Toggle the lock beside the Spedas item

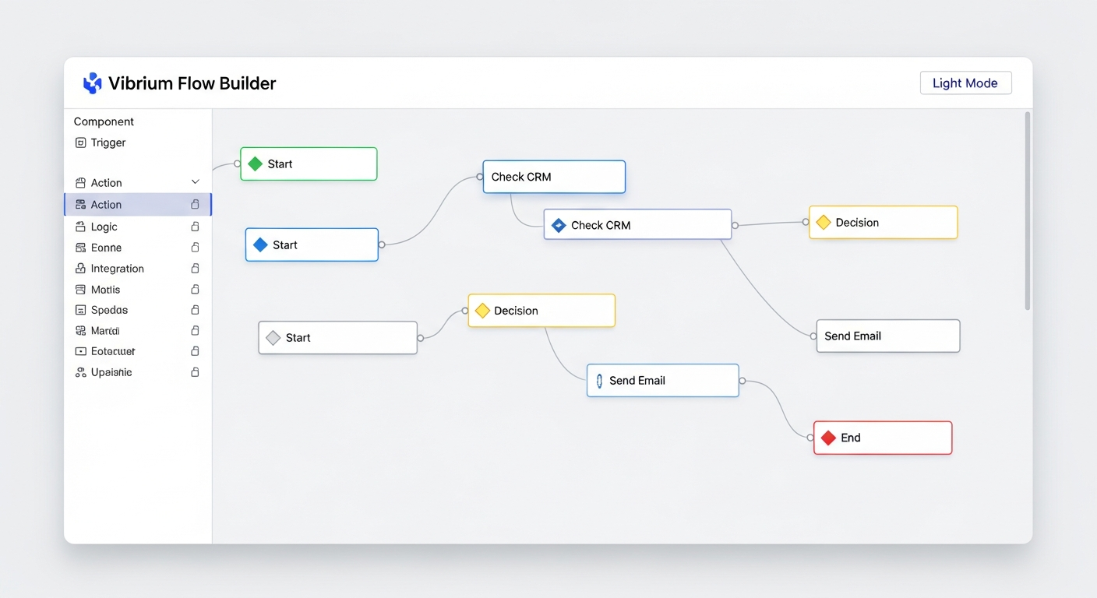tap(195, 309)
